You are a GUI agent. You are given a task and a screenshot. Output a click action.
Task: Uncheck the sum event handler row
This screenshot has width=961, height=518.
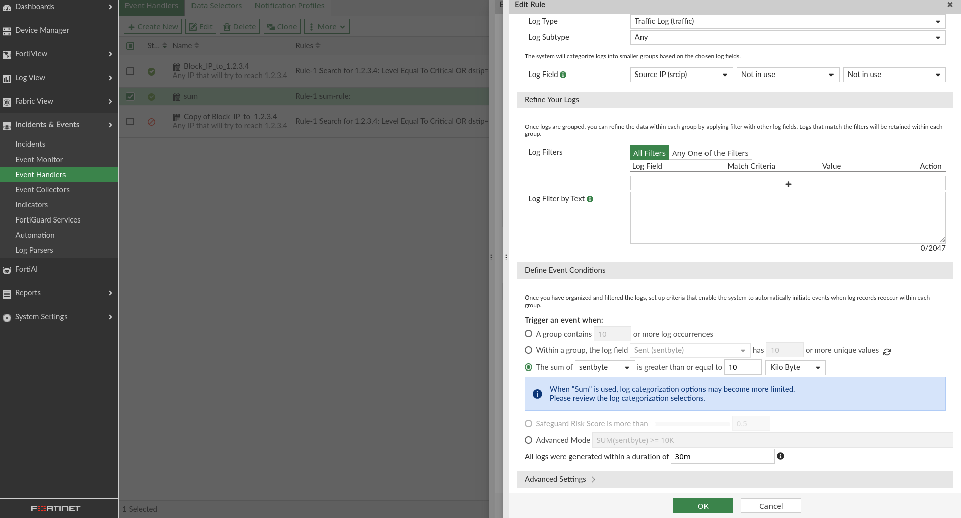(131, 96)
